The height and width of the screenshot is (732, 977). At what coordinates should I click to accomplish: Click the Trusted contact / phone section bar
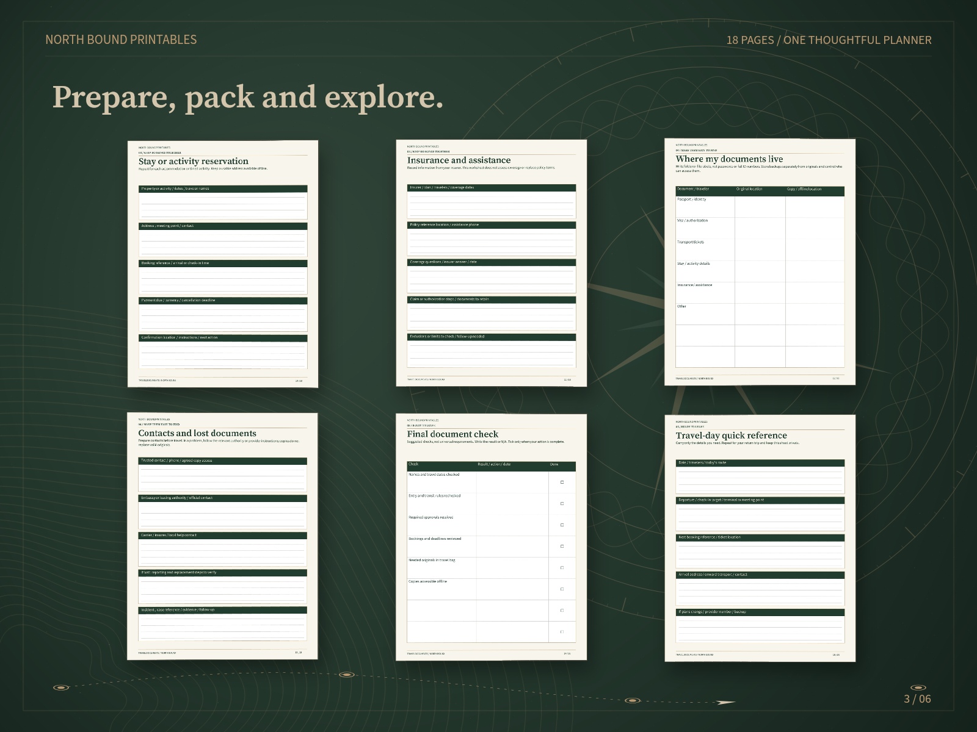(223, 461)
